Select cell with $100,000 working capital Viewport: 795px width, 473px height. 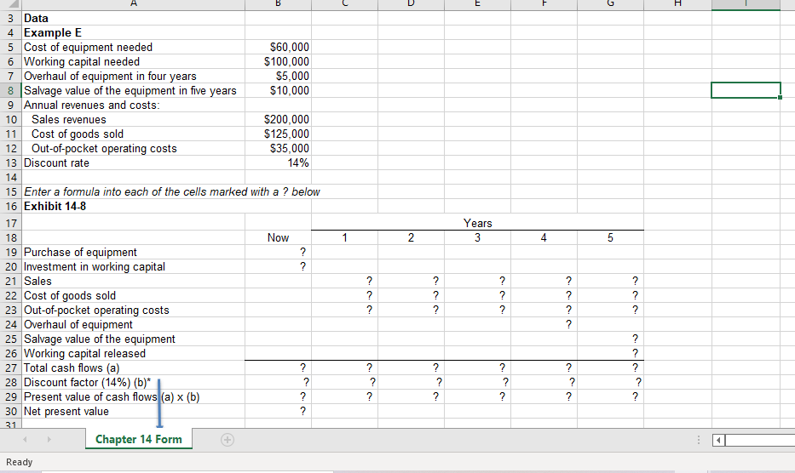(278, 62)
